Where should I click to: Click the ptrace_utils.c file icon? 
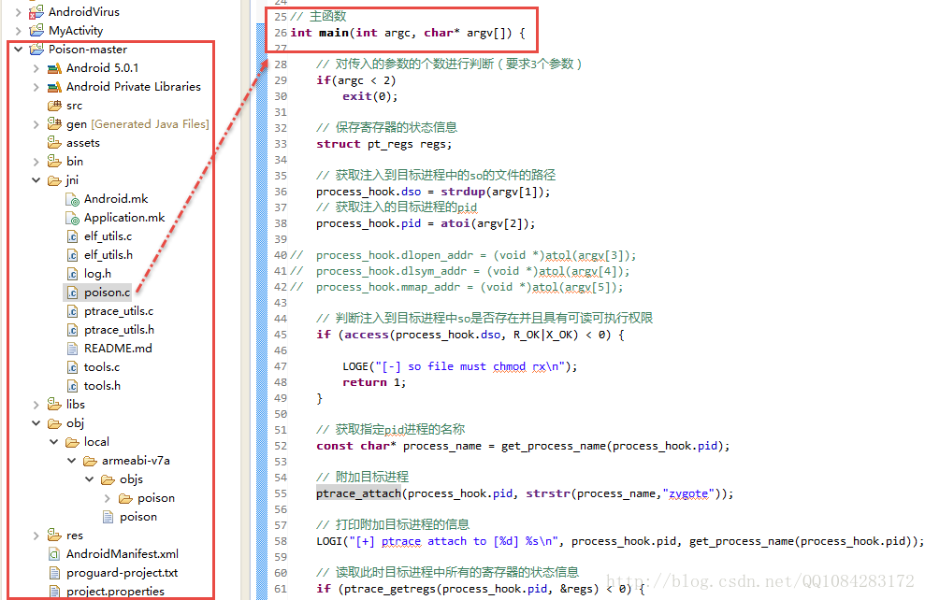coord(72,311)
